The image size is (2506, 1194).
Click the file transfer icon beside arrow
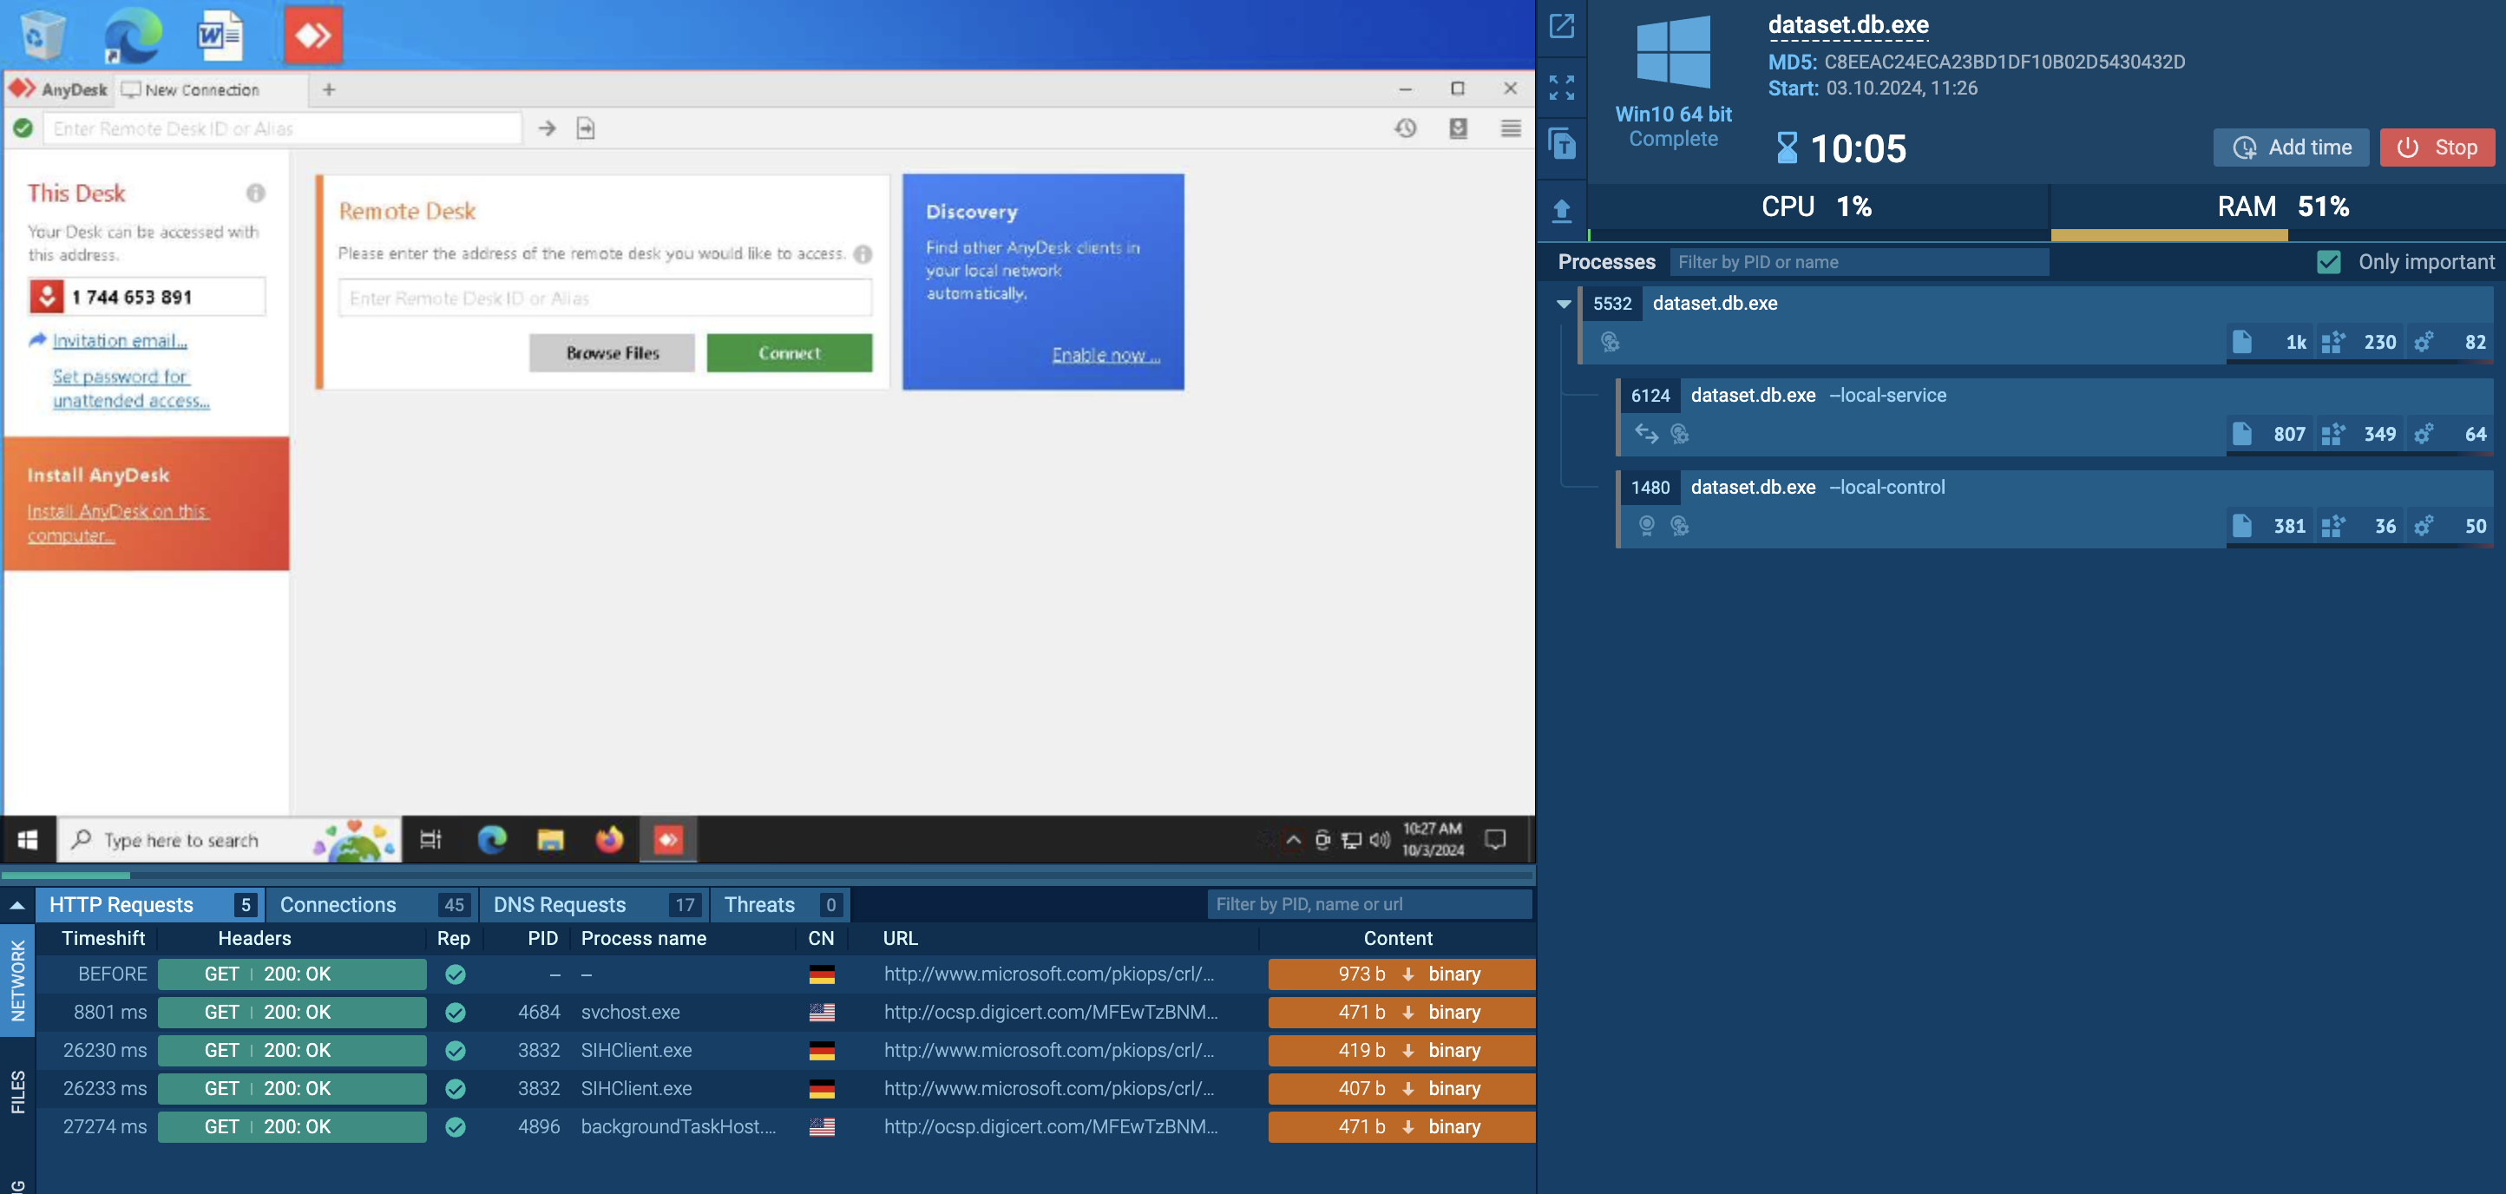(586, 128)
